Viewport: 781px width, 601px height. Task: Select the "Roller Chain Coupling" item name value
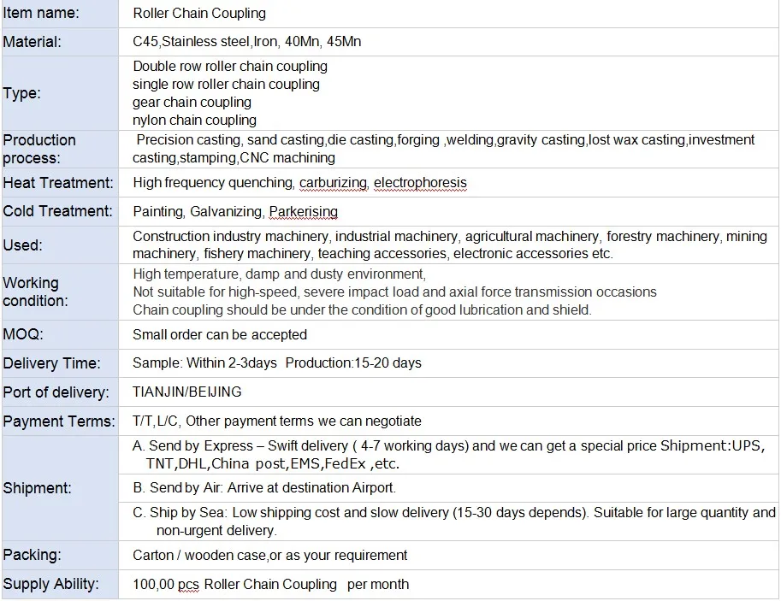[199, 13]
